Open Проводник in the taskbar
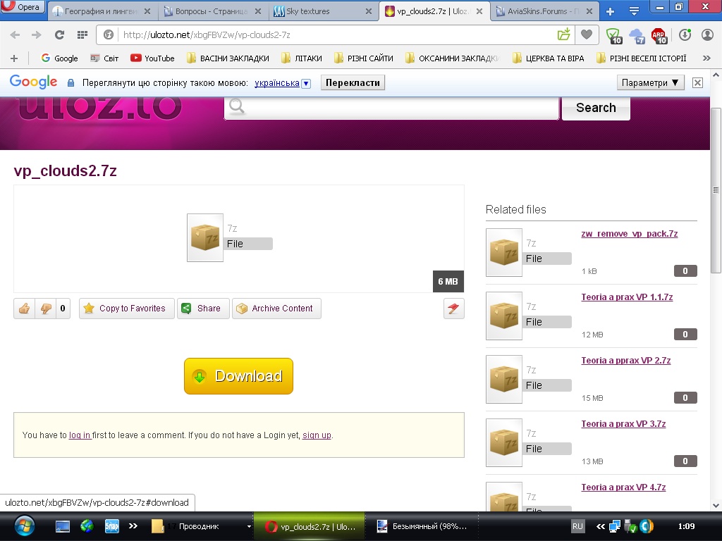Screen dimensions: 722x541 point(201,526)
